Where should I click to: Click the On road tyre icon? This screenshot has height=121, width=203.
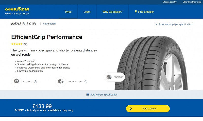coord(16,82)
